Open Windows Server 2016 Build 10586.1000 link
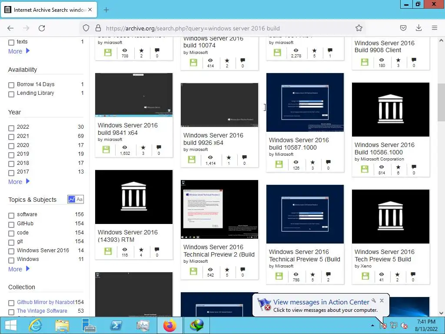 tap(384, 149)
